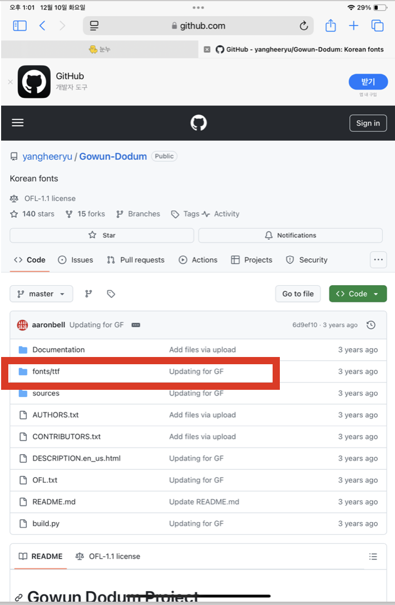Open more repo tabs ellipsis menu
395x605 pixels.
tap(378, 260)
